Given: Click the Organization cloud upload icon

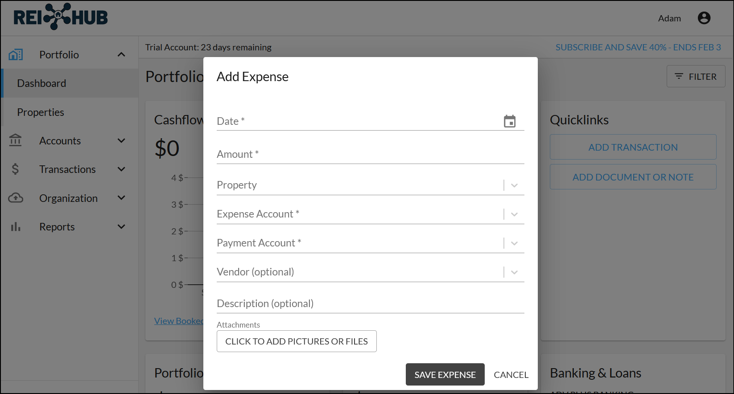Looking at the screenshot, I should (x=16, y=198).
